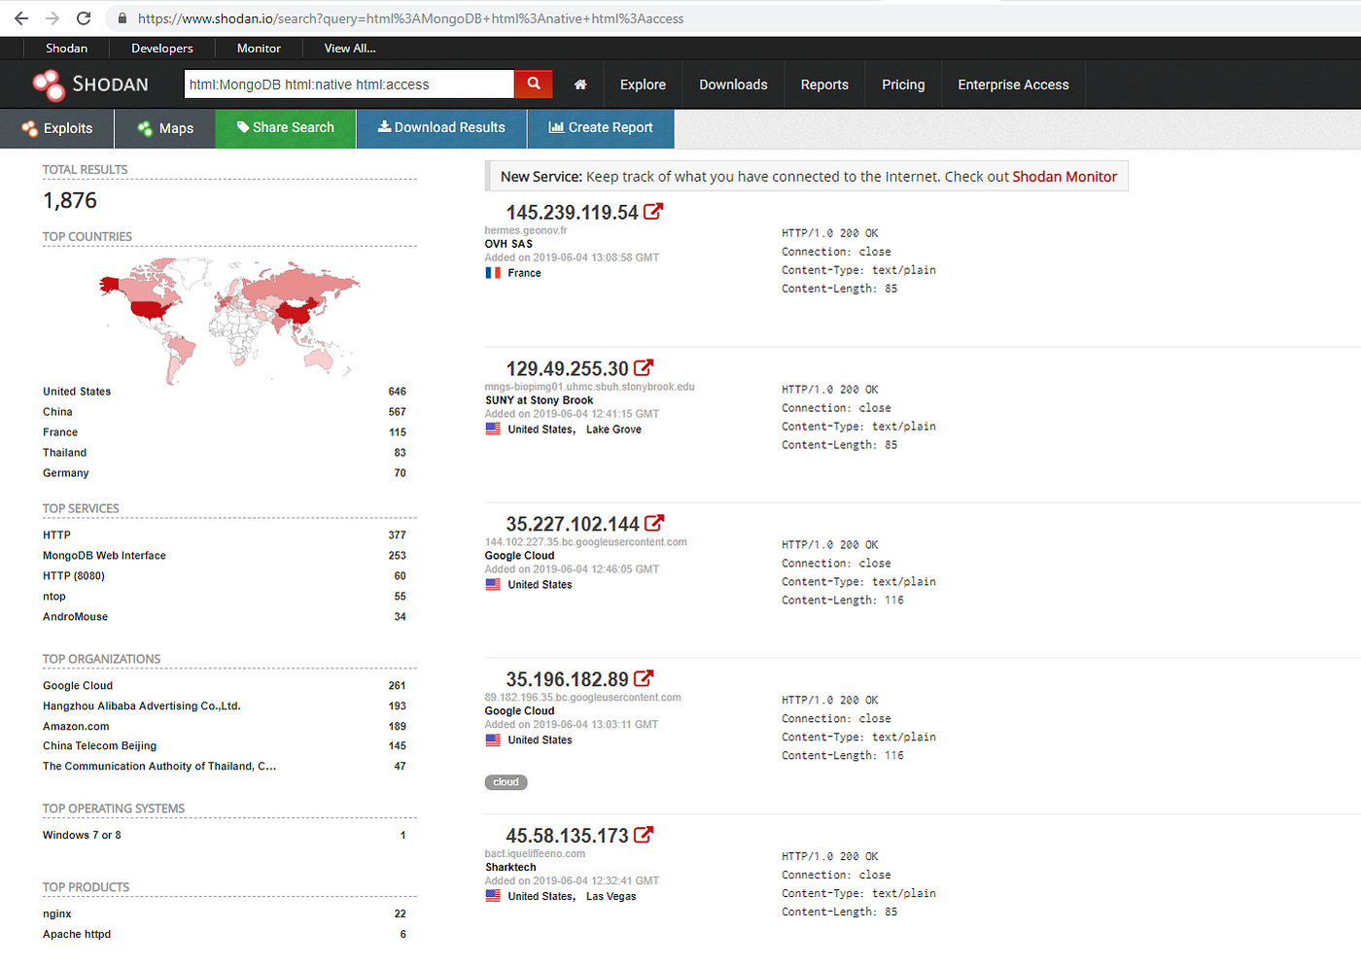Image resolution: width=1361 pixels, height=963 pixels.
Task: Filter by service AndroMouse
Action: coord(75,617)
